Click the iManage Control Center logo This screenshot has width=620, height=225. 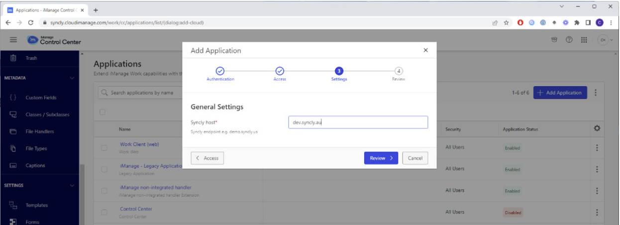coord(54,40)
